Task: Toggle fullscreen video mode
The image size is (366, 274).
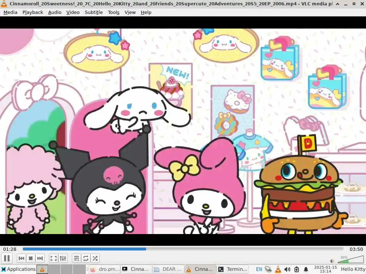Action: click(54, 258)
